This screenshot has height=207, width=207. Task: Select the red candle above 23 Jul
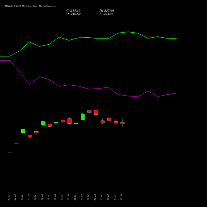[89, 111]
